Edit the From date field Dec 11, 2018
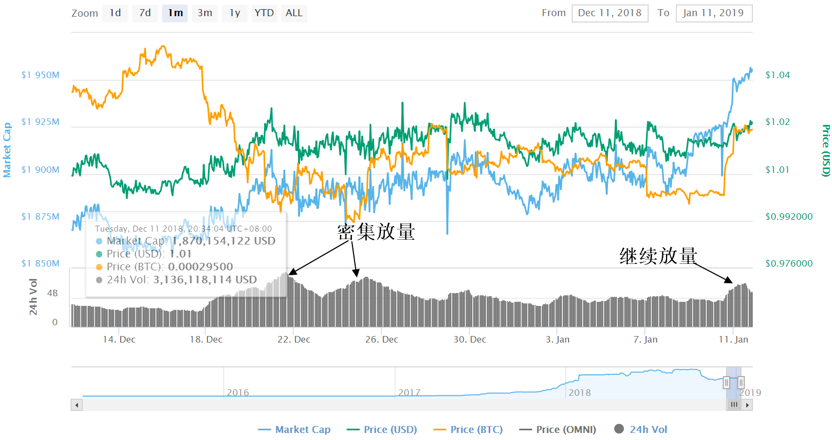The height and width of the screenshot is (440, 832). tap(609, 13)
